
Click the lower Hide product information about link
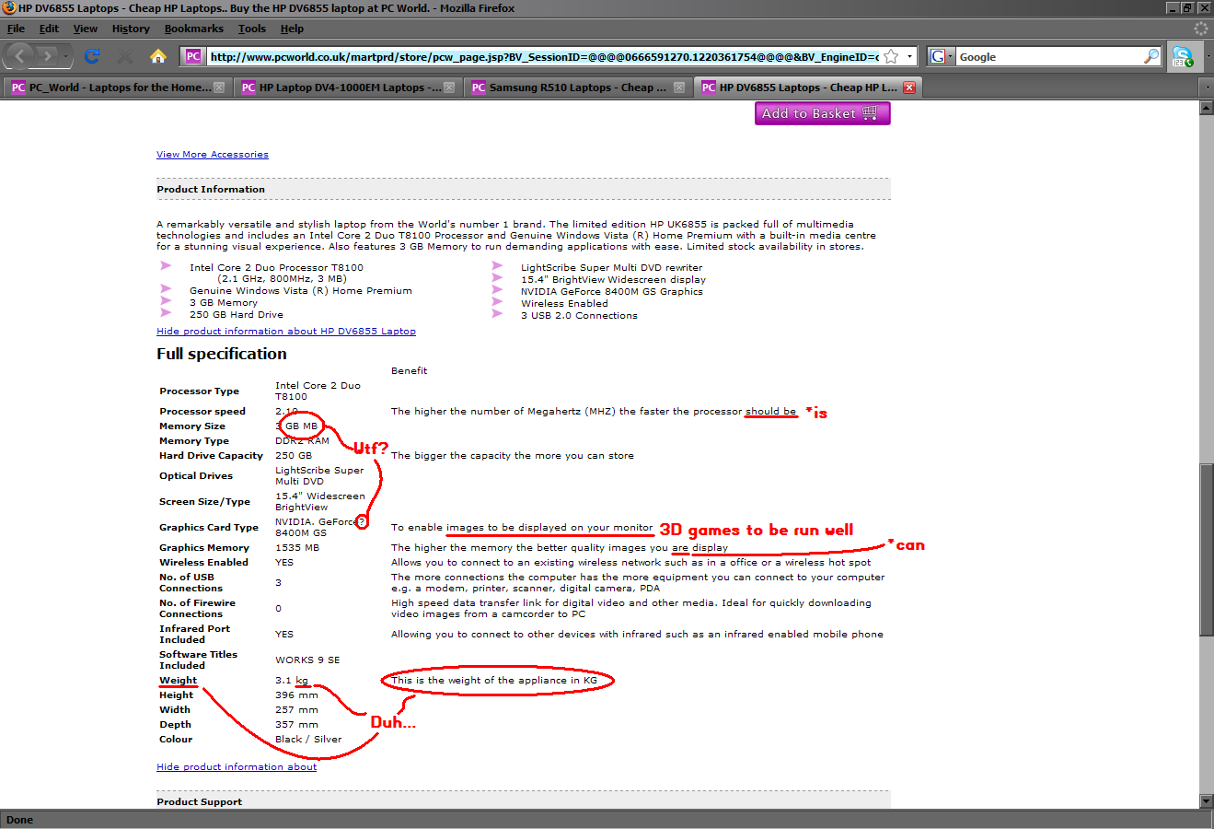(x=237, y=767)
